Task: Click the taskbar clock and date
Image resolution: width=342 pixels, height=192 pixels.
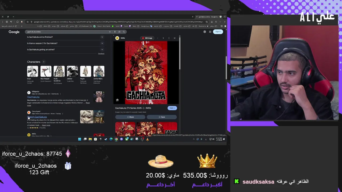Action: pyautogui.click(x=219, y=139)
